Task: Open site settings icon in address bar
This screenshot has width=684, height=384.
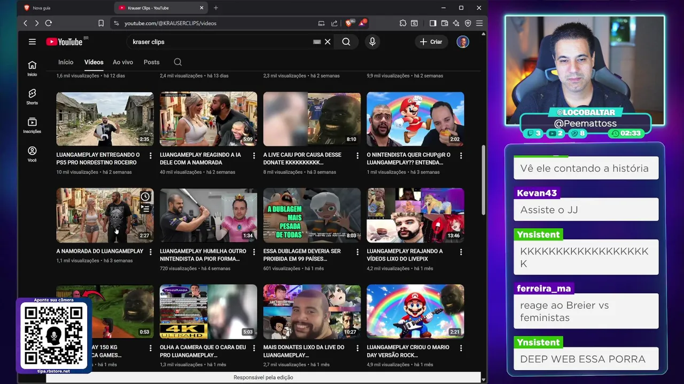Action: [116, 23]
